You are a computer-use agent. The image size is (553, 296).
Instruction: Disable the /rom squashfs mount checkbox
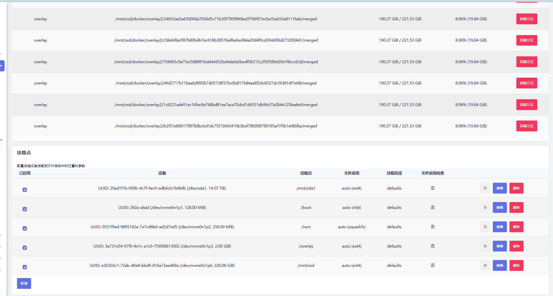pos(25,229)
